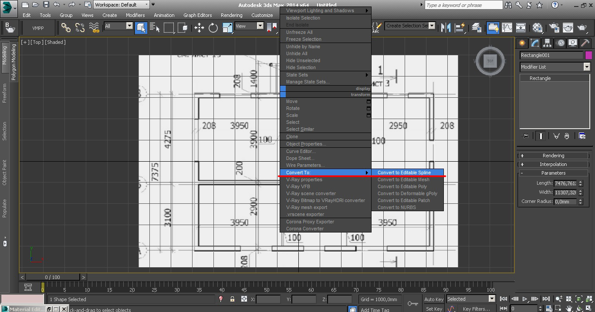Open the Utilities hammer panel tab

[x=585, y=43]
